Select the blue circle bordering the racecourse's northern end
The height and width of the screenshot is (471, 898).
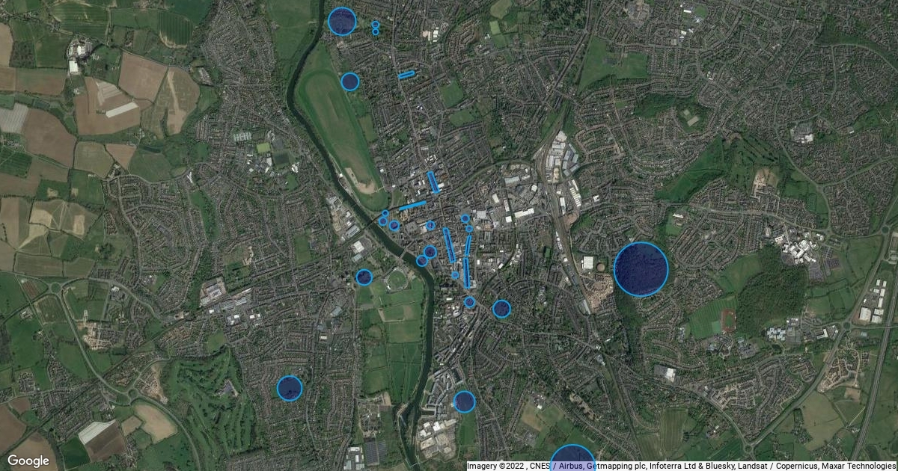349,81
